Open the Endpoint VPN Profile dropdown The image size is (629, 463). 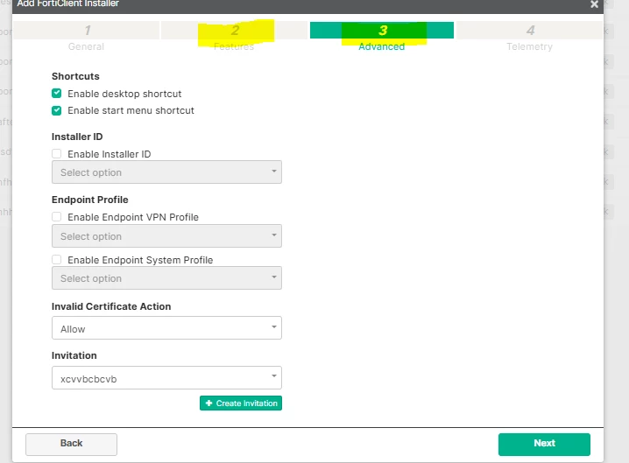166,235
